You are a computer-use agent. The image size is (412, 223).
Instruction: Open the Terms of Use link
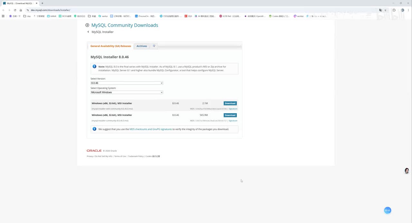pos(120,156)
